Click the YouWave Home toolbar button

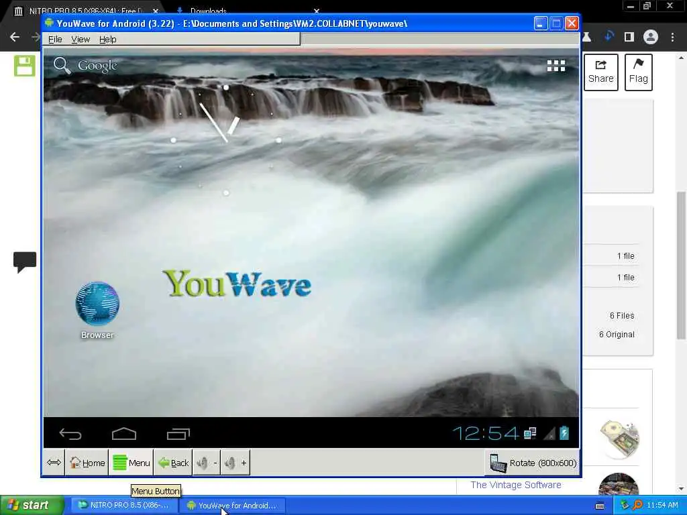point(87,463)
